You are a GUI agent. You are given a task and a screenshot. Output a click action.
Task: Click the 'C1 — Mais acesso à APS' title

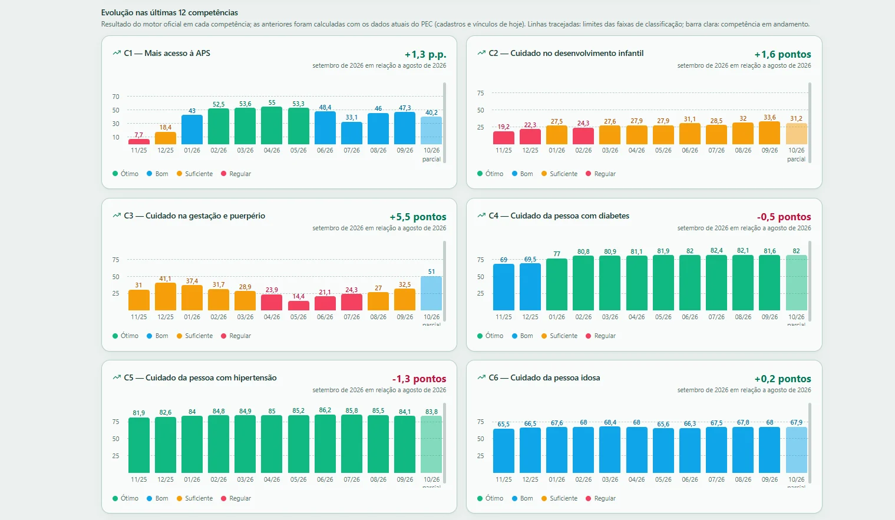click(x=167, y=53)
